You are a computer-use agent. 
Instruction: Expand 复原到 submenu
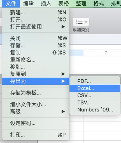[x=36, y=74]
